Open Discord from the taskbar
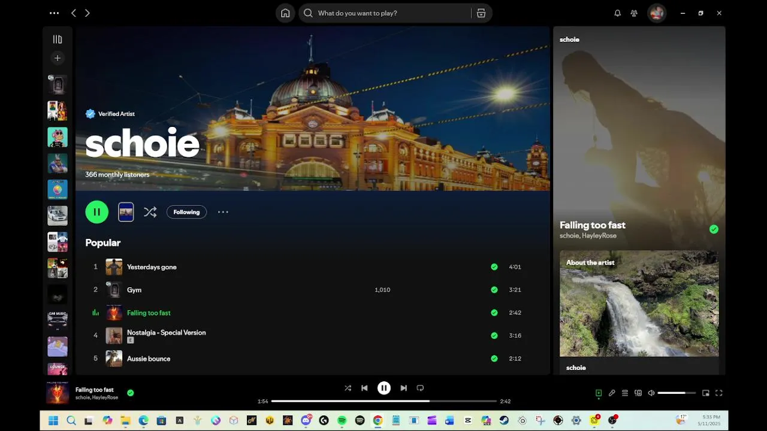767x431 pixels. 306,420
